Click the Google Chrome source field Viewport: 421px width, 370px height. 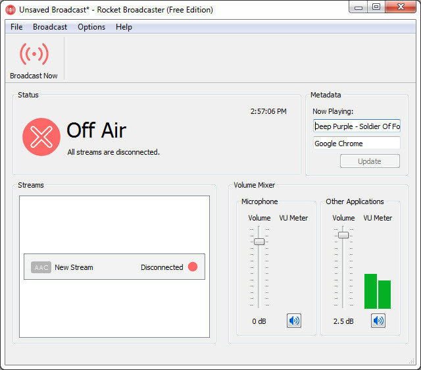coord(357,144)
